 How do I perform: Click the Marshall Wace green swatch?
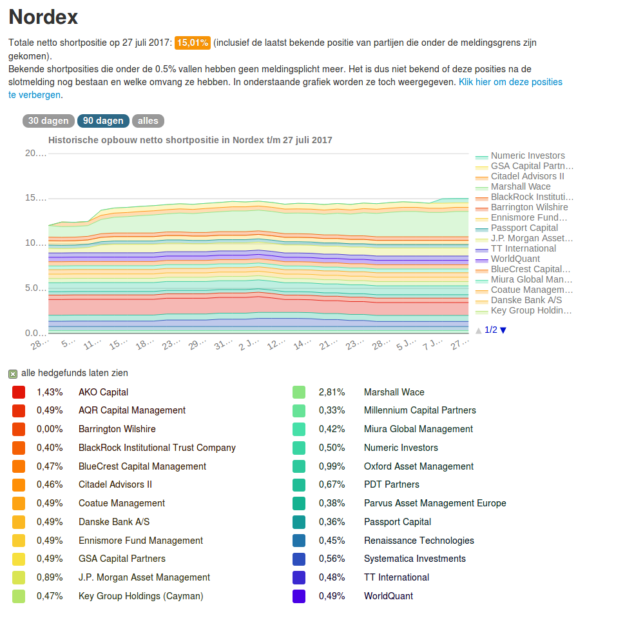[299, 392]
